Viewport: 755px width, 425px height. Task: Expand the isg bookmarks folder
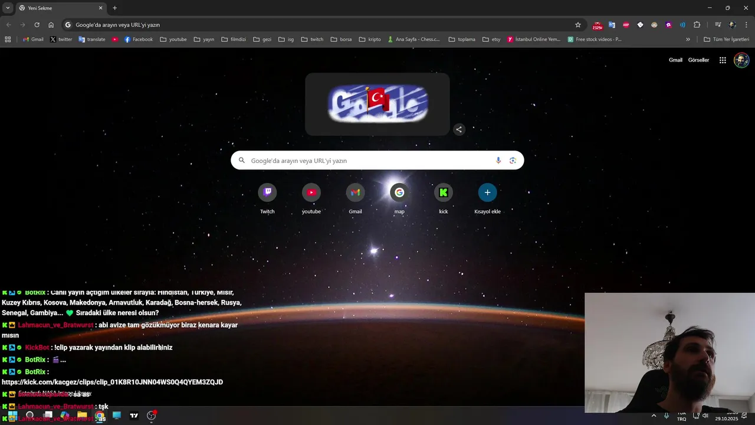click(285, 40)
